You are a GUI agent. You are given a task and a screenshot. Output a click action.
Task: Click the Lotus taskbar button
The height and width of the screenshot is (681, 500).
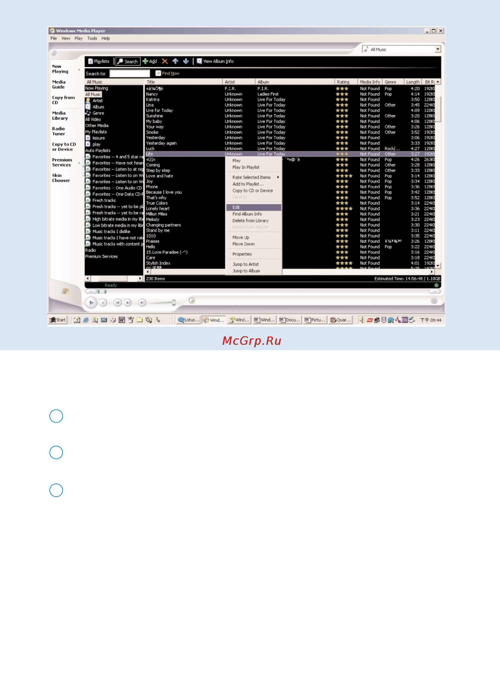point(189,320)
